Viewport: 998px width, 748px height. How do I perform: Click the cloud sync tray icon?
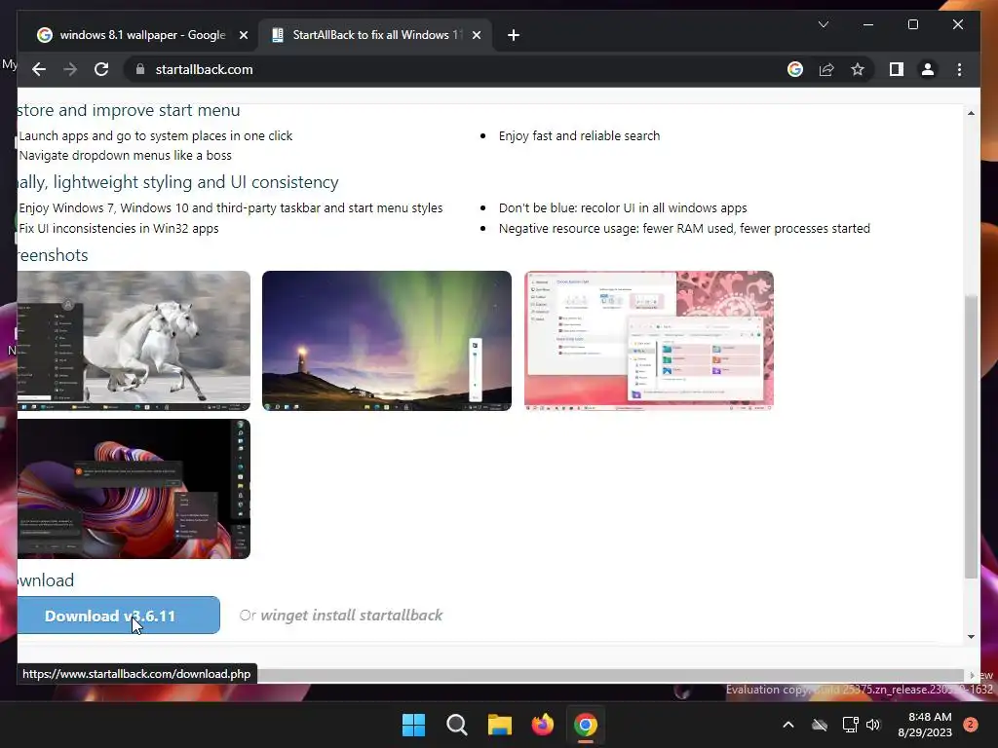coord(820,725)
